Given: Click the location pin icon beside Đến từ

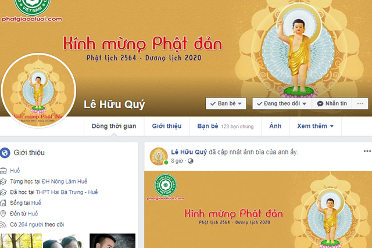Looking at the screenshot, I should (3, 214).
